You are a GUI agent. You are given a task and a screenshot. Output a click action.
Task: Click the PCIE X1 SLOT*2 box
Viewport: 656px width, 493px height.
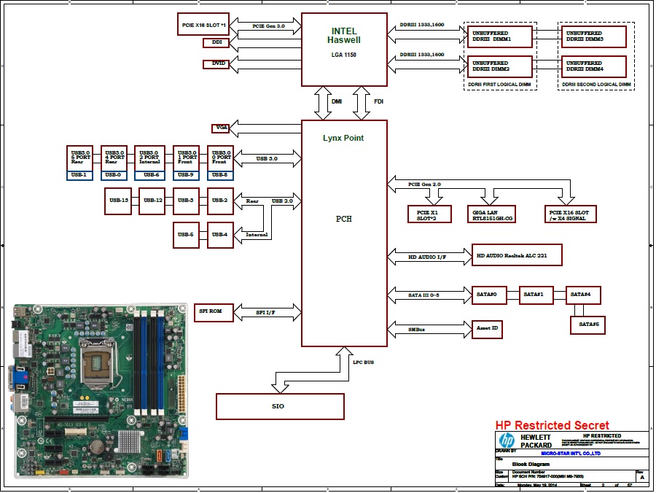tap(429, 213)
